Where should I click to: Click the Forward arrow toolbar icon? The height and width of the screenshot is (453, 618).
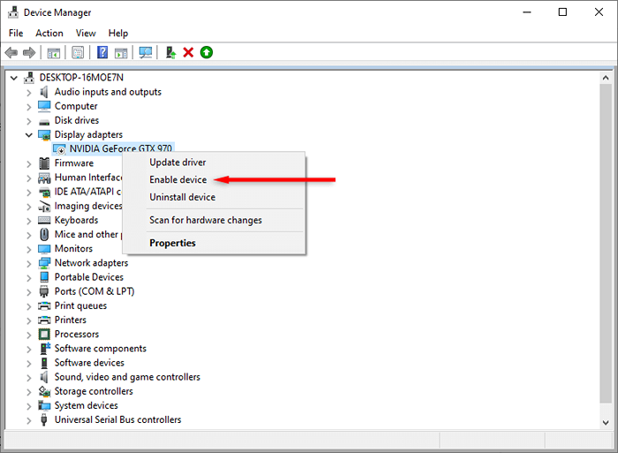pos(29,52)
